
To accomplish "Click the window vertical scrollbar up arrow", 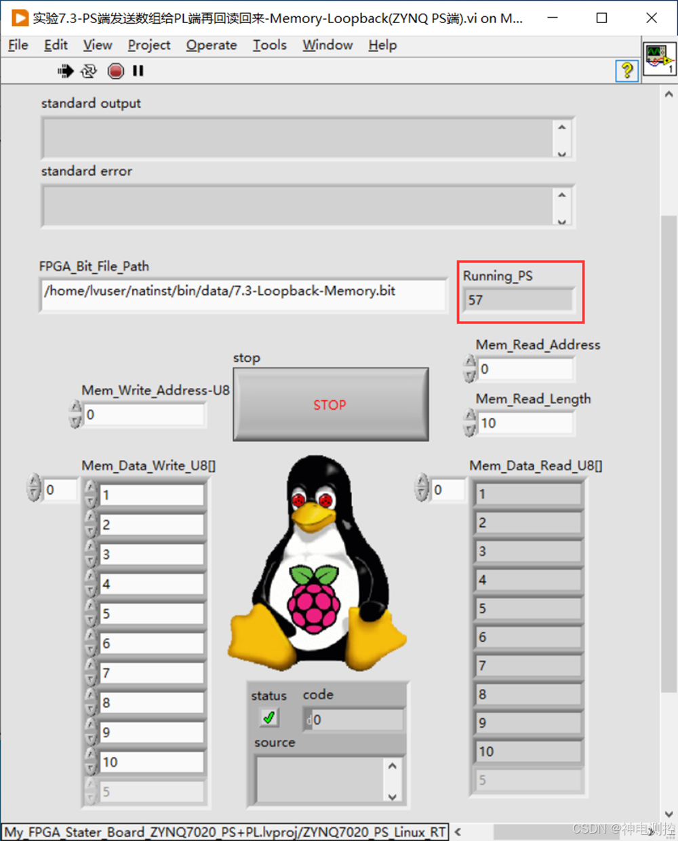I will 669,94.
